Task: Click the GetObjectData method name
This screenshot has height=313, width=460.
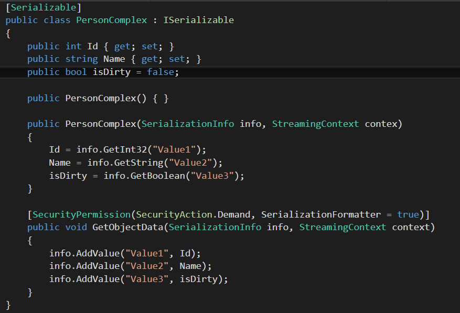Action: [128, 227]
